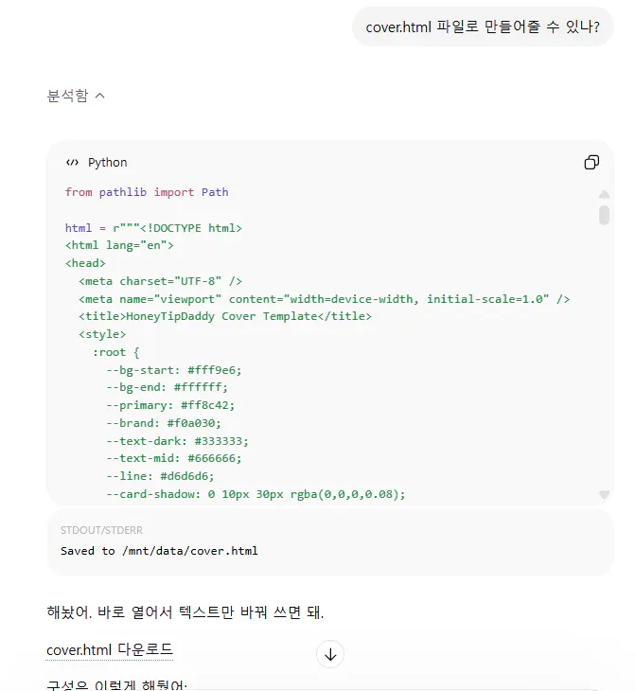Screen dimensions: 635x691
Task: Click the HoneyTipDaddy Cover Template title line
Action: pos(225,316)
